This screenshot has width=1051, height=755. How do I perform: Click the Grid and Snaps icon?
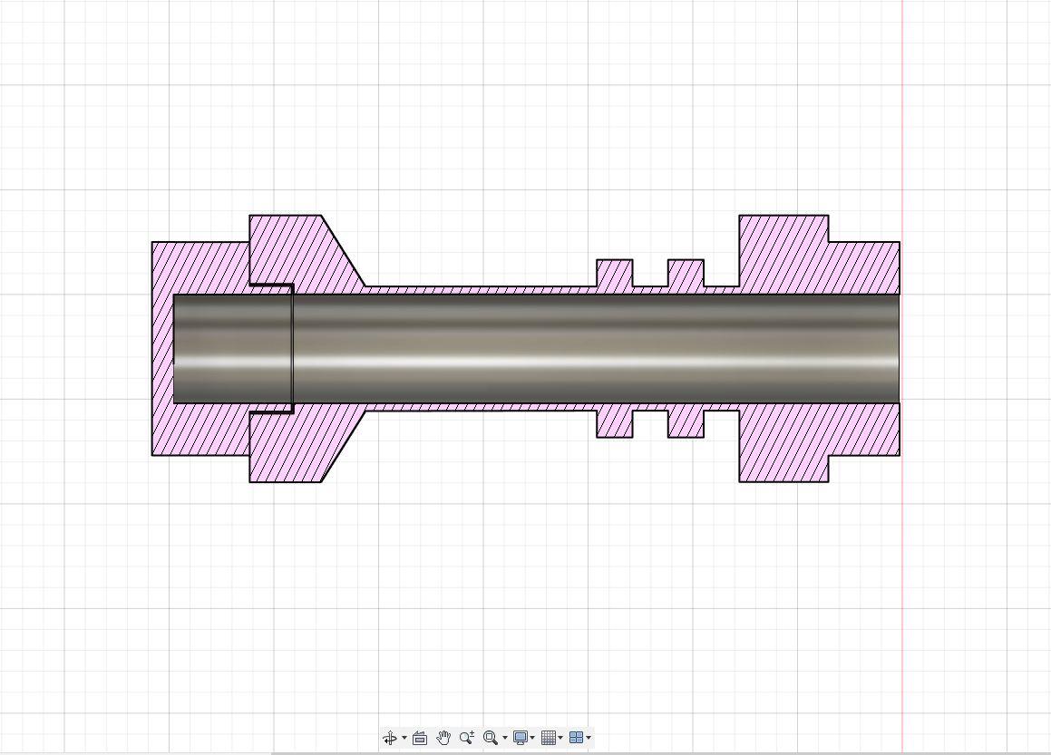549,739
